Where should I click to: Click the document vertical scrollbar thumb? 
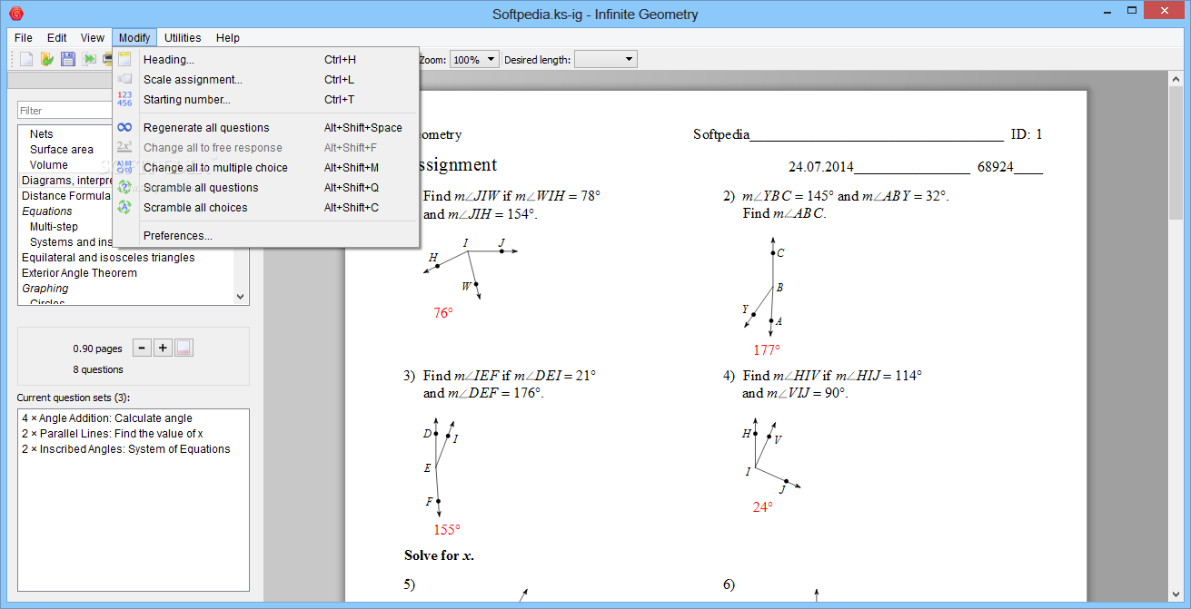pyautogui.click(x=1175, y=153)
